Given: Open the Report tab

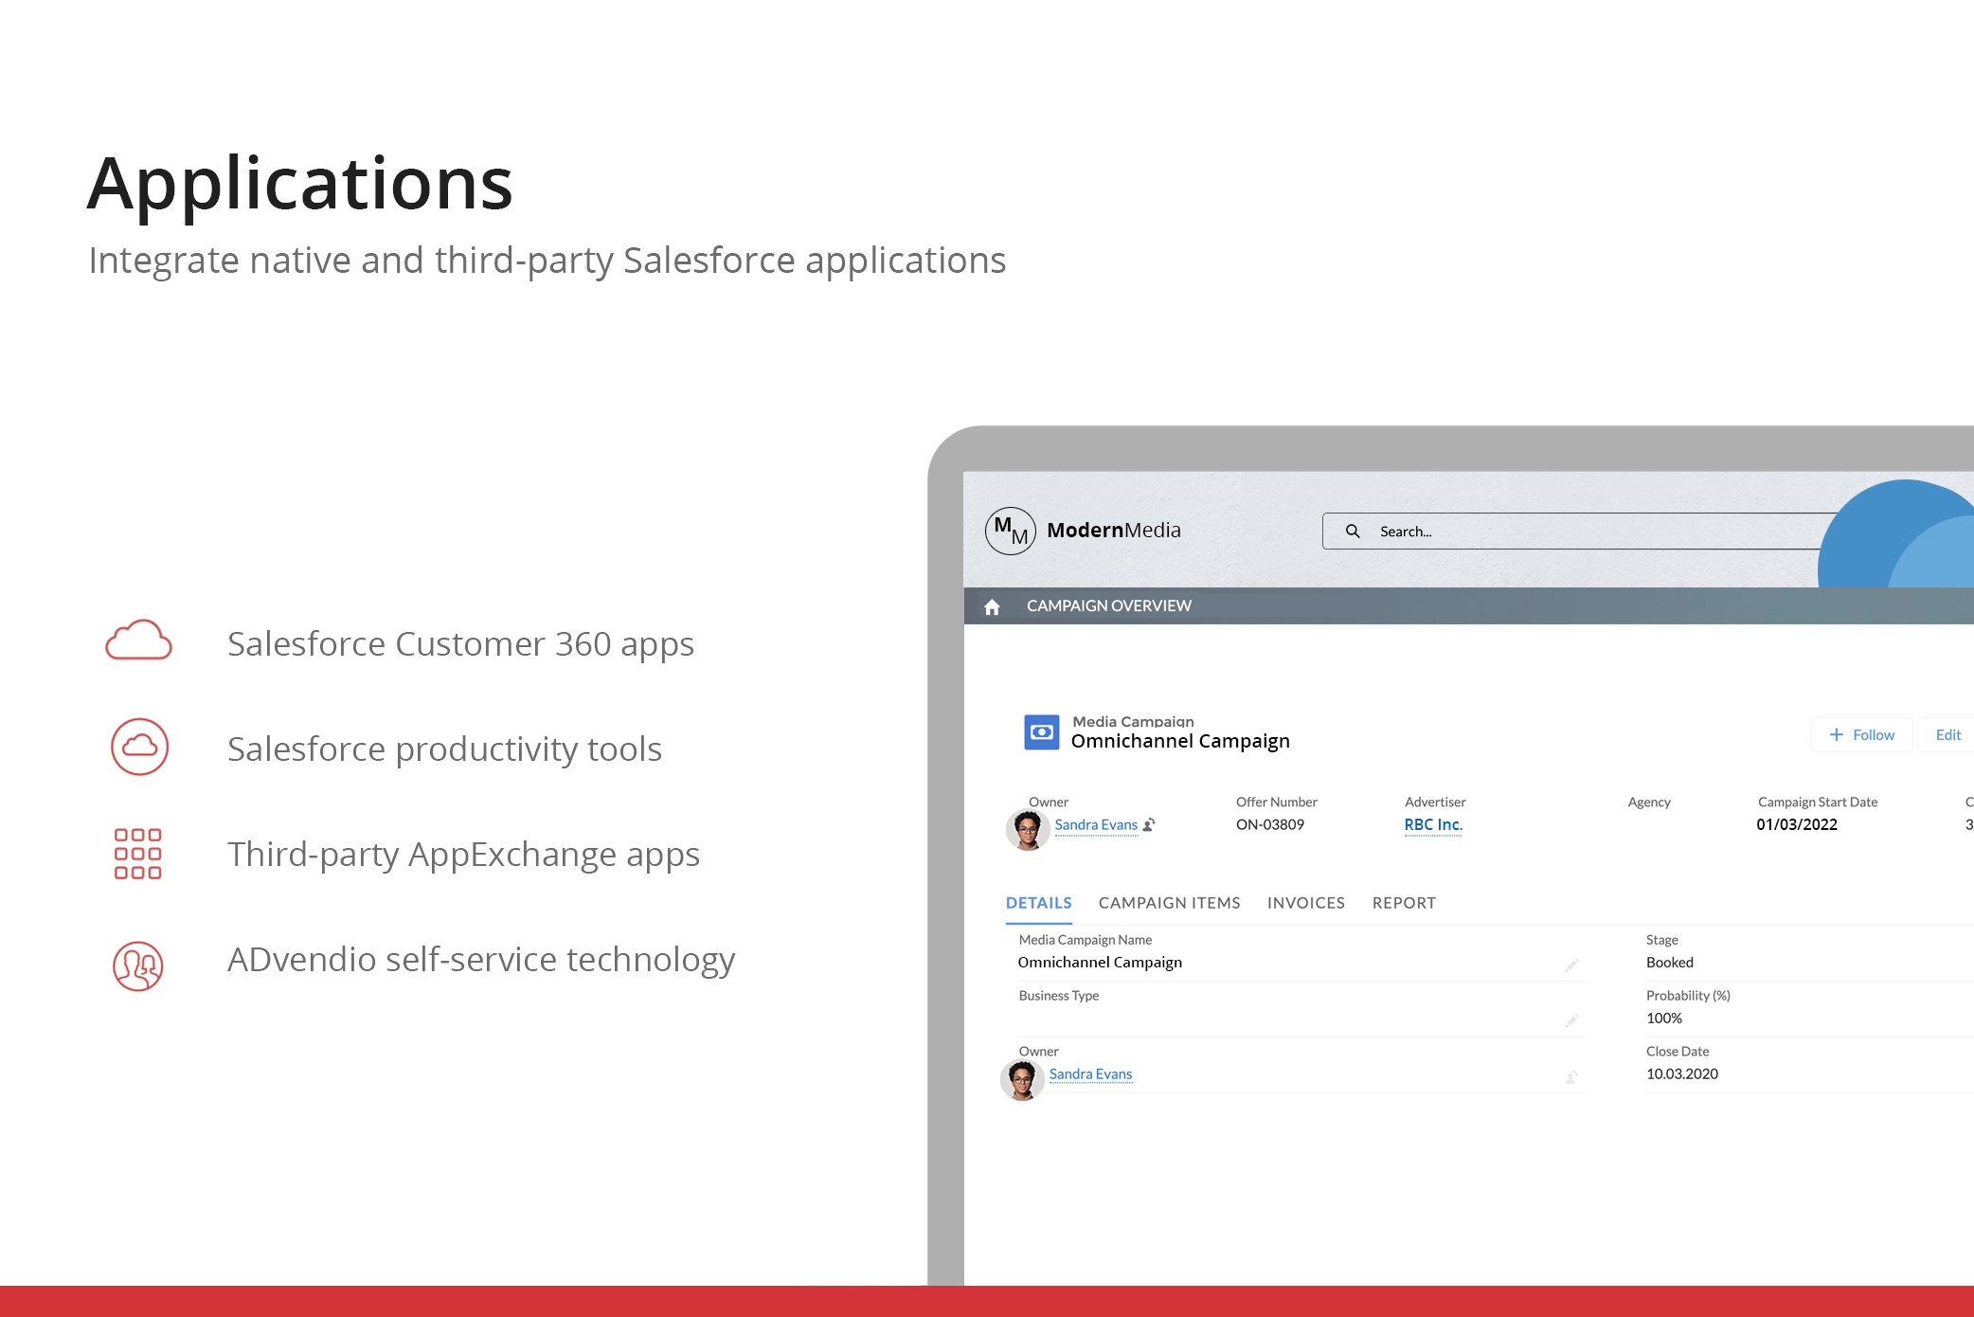Looking at the screenshot, I should (x=1404, y=903).
